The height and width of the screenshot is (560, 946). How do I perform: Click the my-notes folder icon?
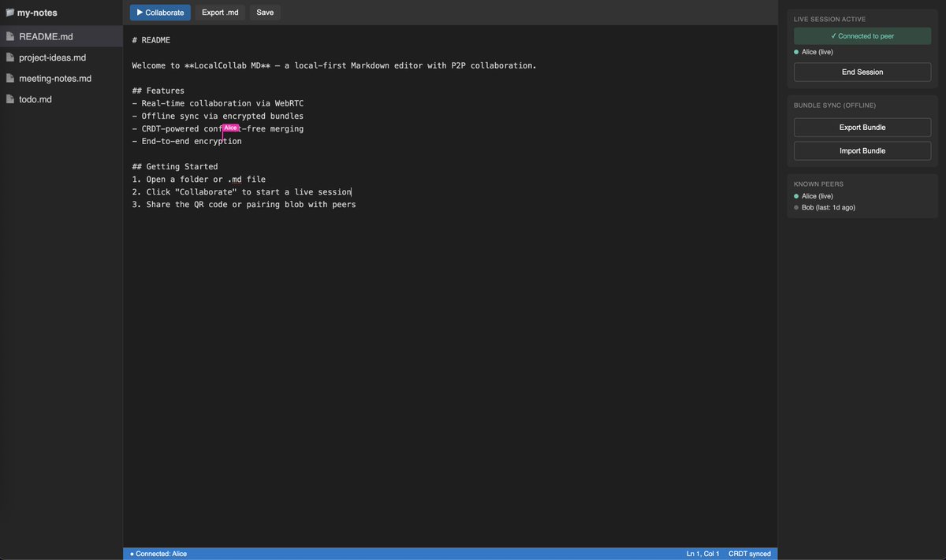10,13
